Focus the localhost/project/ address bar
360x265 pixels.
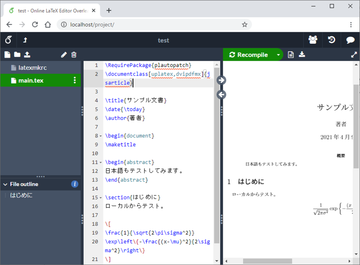(154, 25)
